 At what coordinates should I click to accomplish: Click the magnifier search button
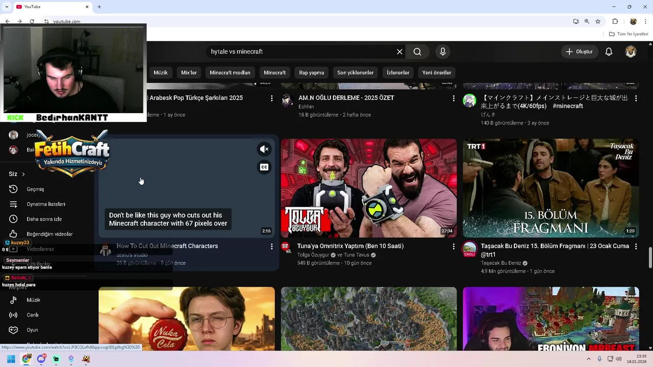[x=417, y=51]
